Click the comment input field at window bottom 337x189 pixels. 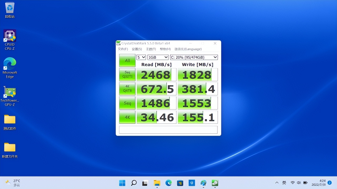coord(168,130)
